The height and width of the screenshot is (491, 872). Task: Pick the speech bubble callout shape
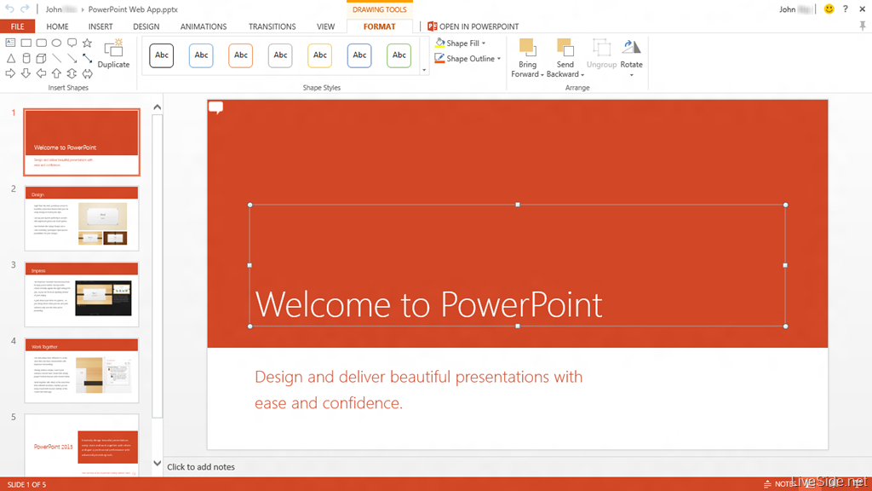point(72,43)
